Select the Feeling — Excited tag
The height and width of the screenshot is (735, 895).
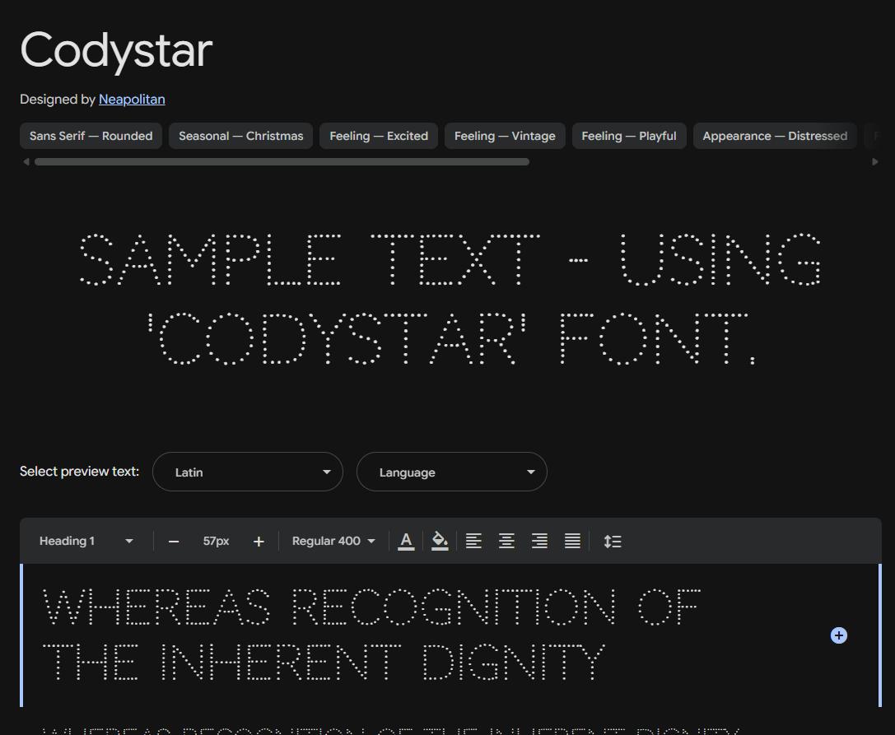pos(379,136)
